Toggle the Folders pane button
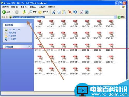 43,12
